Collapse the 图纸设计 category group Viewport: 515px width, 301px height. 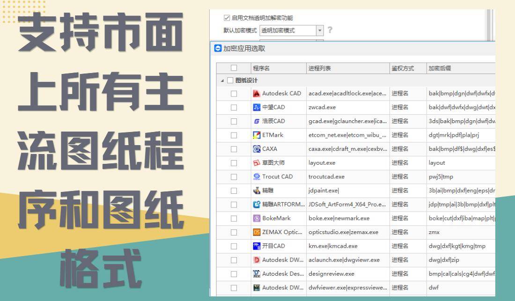[x=222, y=81]
